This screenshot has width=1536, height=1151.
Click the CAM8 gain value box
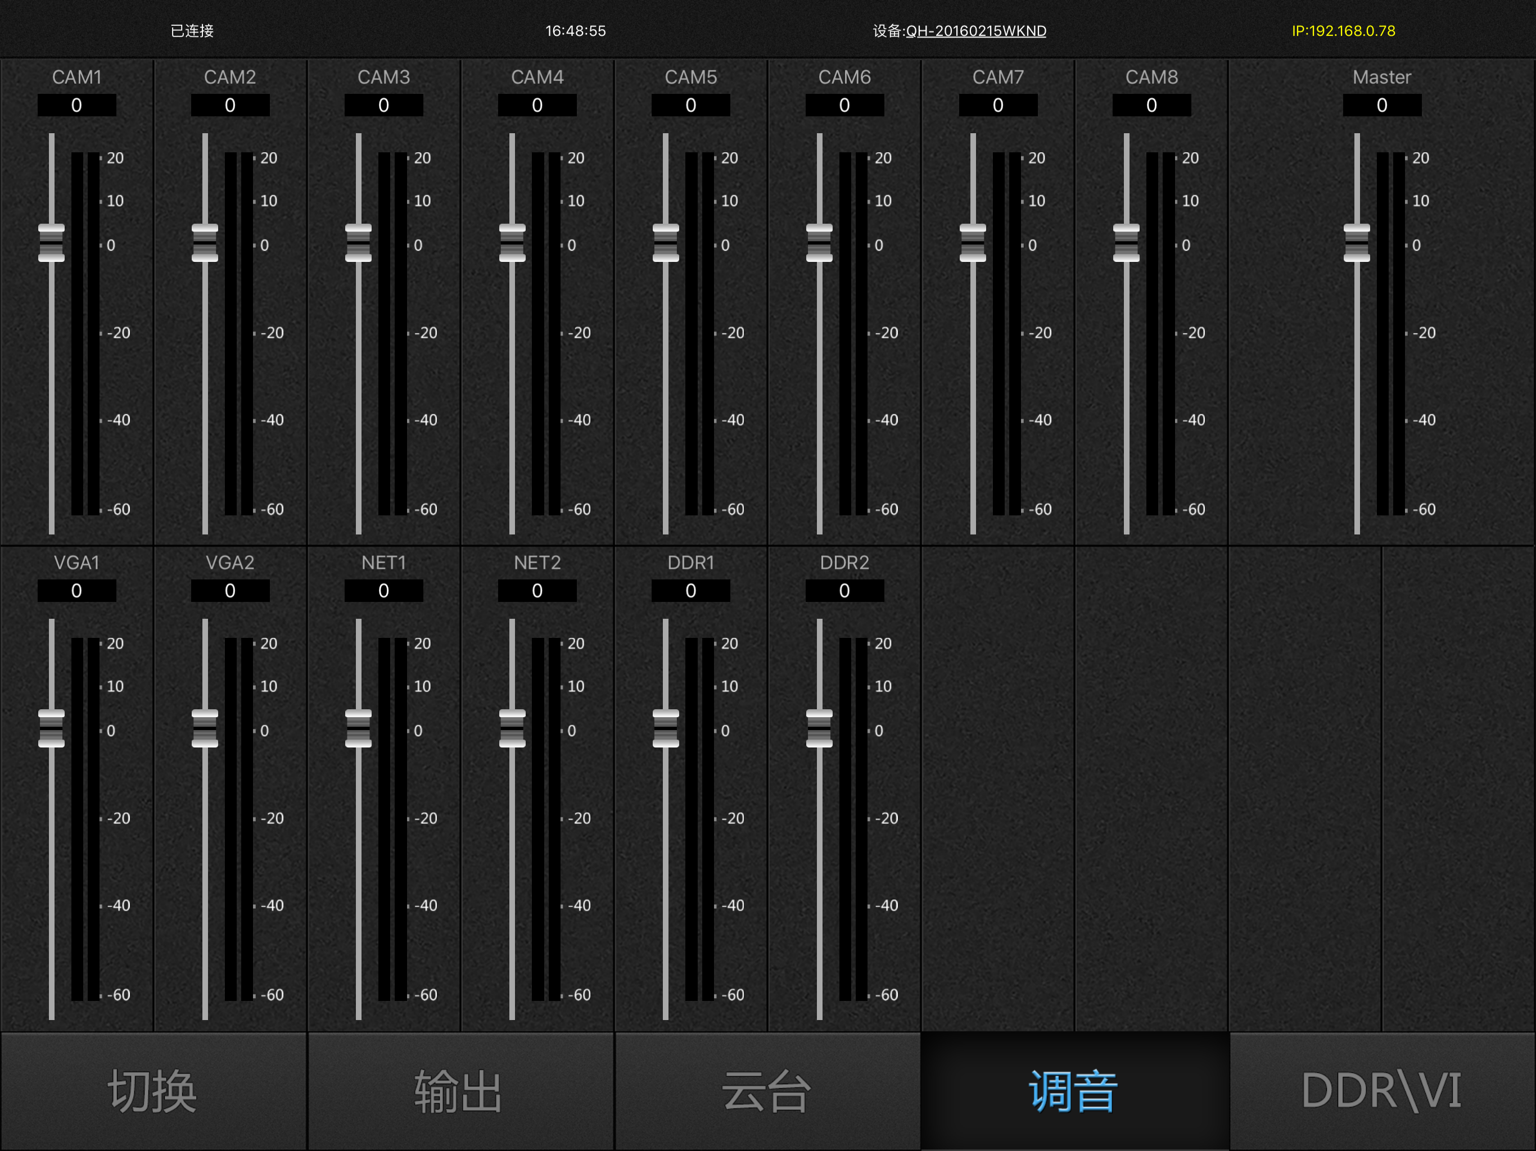click(1151, 106)
